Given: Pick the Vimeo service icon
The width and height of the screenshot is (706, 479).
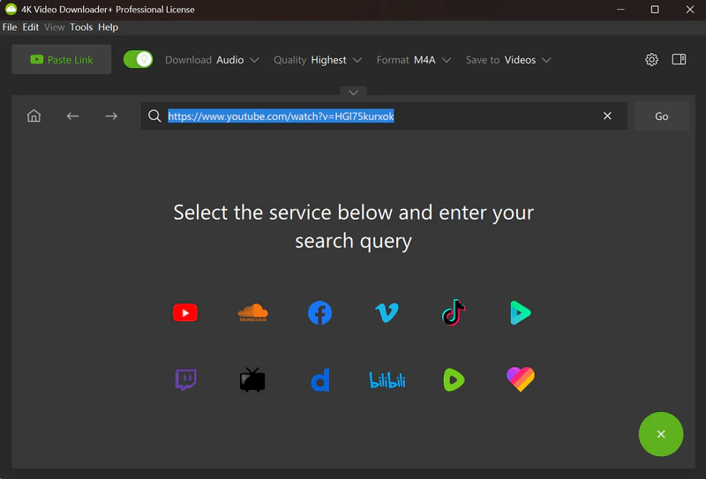Looking at the screenshot, I should tap(387, 312).
